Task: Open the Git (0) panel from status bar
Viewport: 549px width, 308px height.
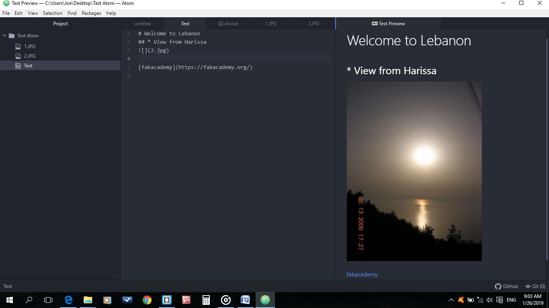Action: [535, 286]
